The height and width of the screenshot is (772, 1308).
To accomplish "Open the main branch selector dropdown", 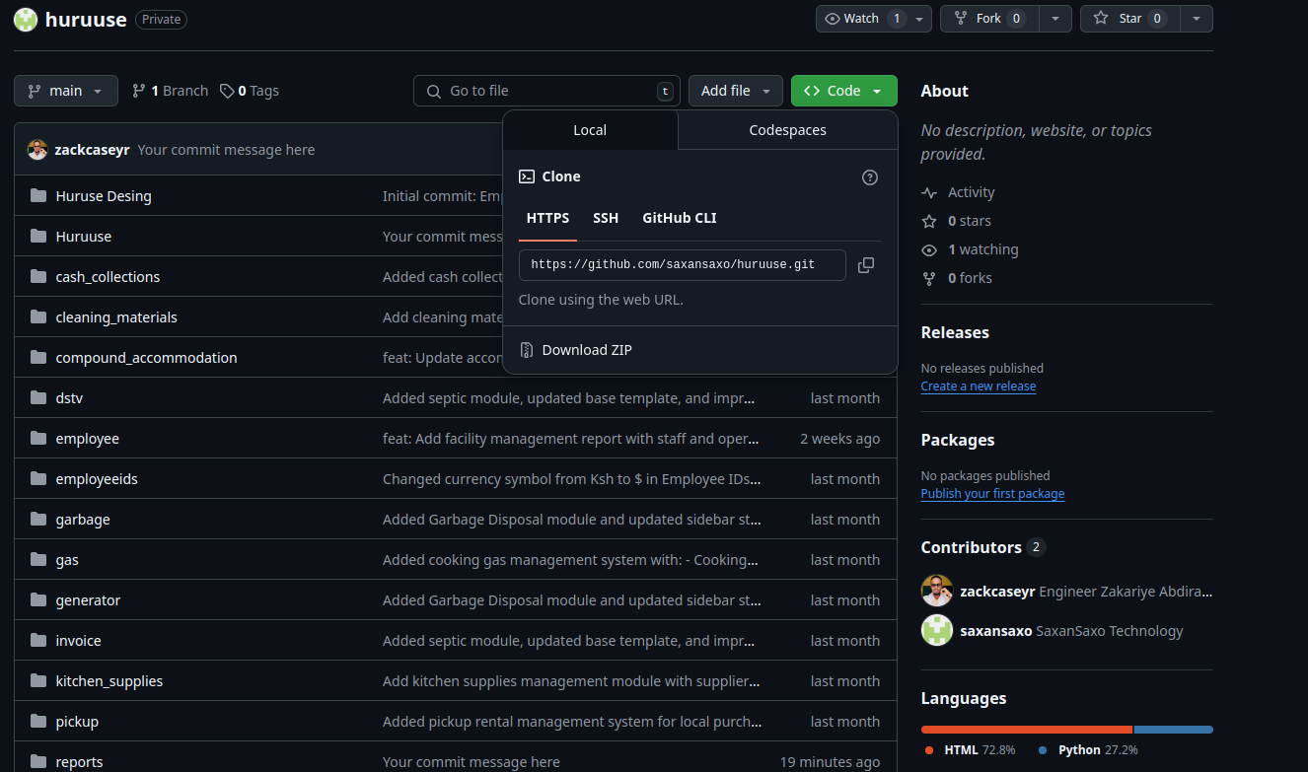I will (x=66, y=91).
